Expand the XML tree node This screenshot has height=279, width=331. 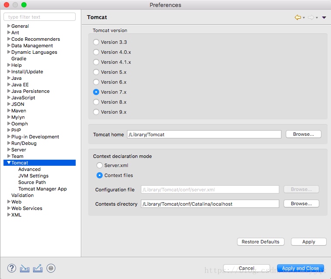pyautogui.click(x=9, y=215)
